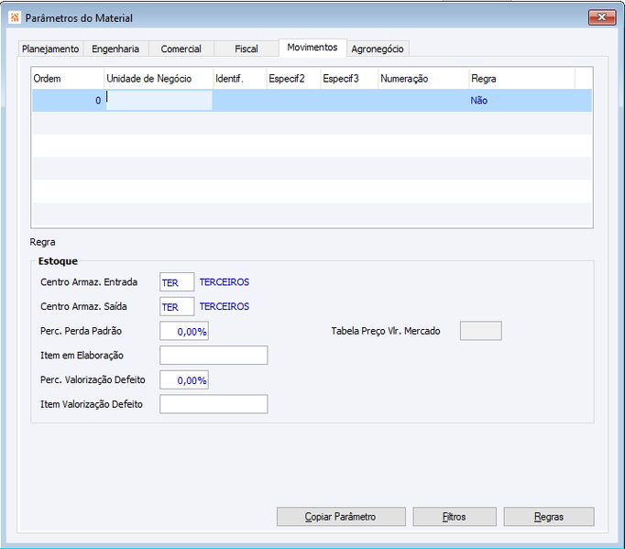This screenshot has width=625, height=549.
Task: Click TERCEIROS text beside Centro Armaz. Entrada
Action: pyautogui.click(x=225, y=282)
